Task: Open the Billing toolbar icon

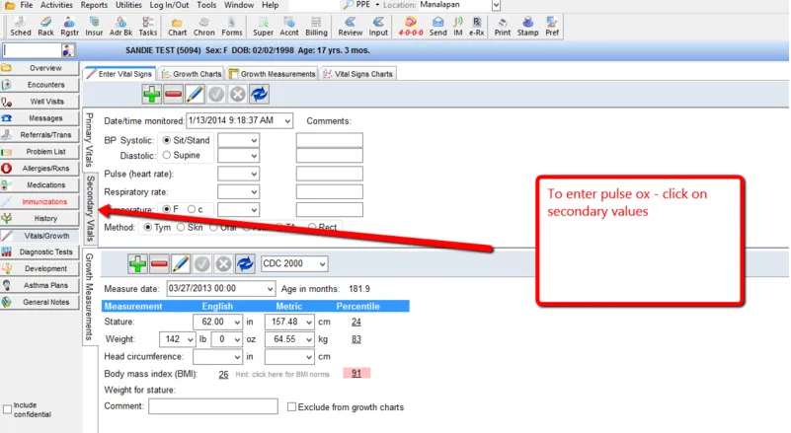Action: (316, 26)
